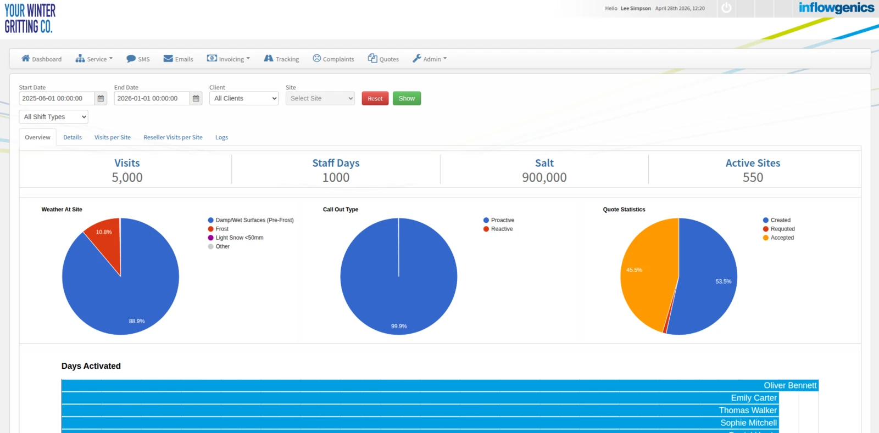The width and height of the screenshot is (879, 433).
Task: Toggle the Light Snow <50mm legend swatch
Action: [210, 238]
